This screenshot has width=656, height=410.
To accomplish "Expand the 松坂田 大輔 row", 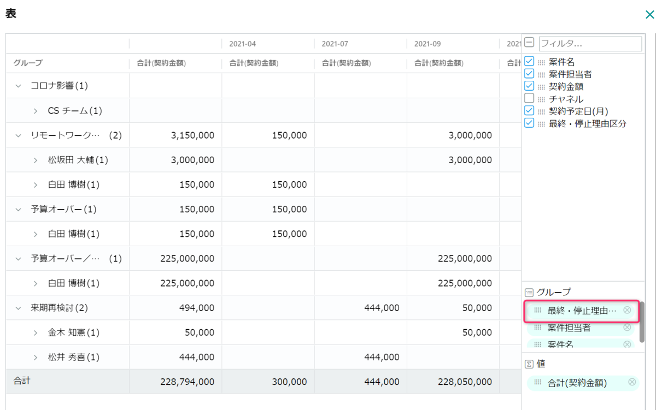I will pyautogui.click(x=36, y=160).
